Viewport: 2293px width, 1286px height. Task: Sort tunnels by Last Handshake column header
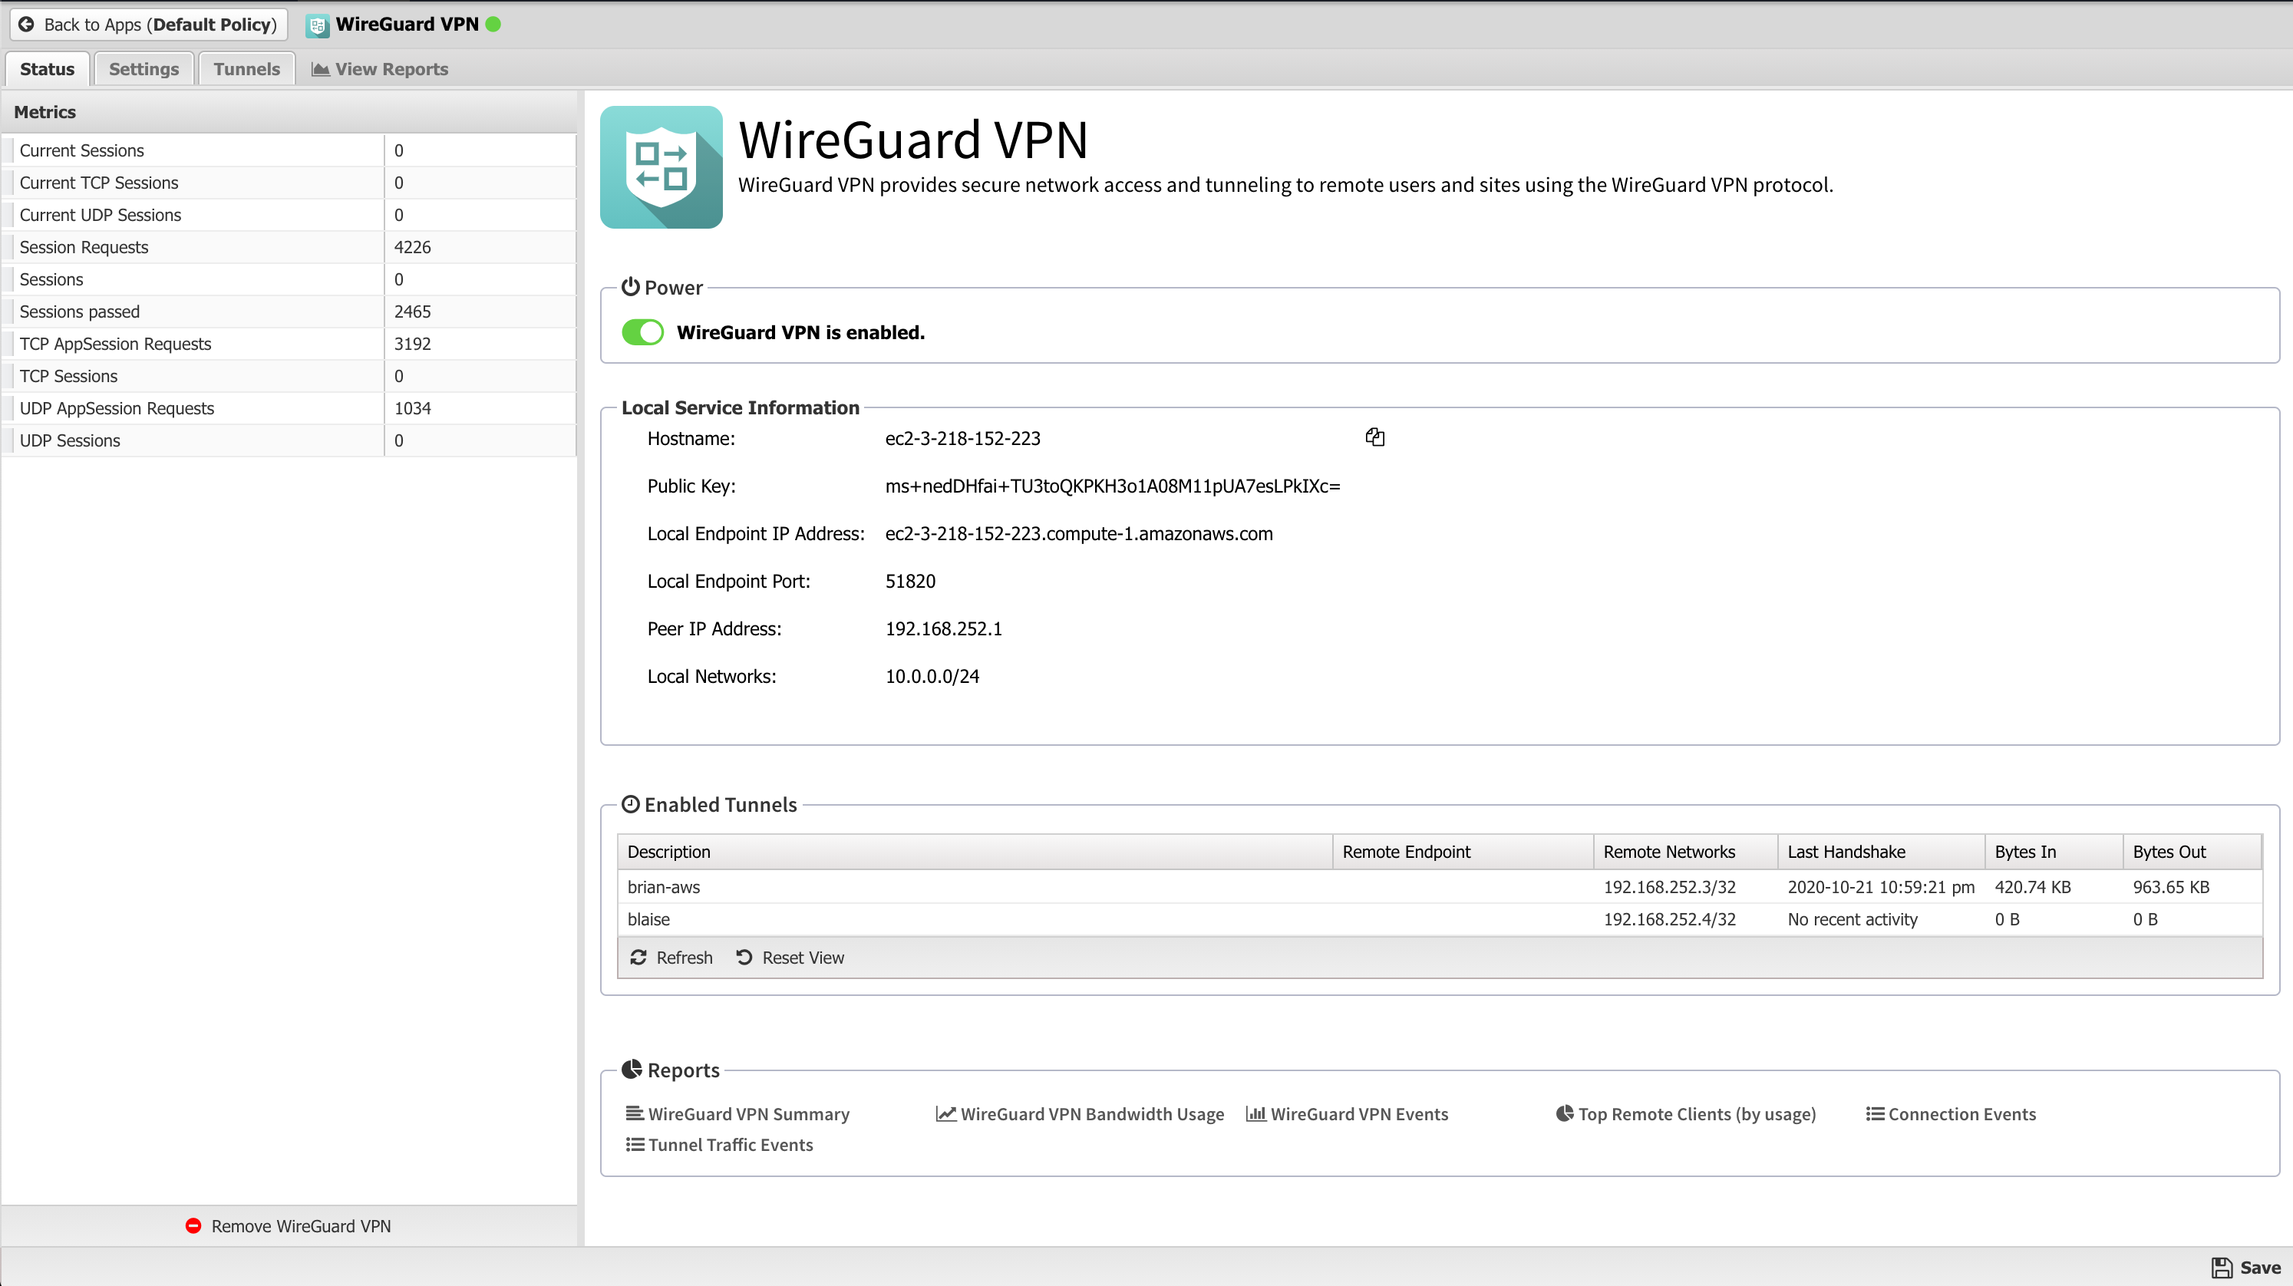coord(1881,852)
